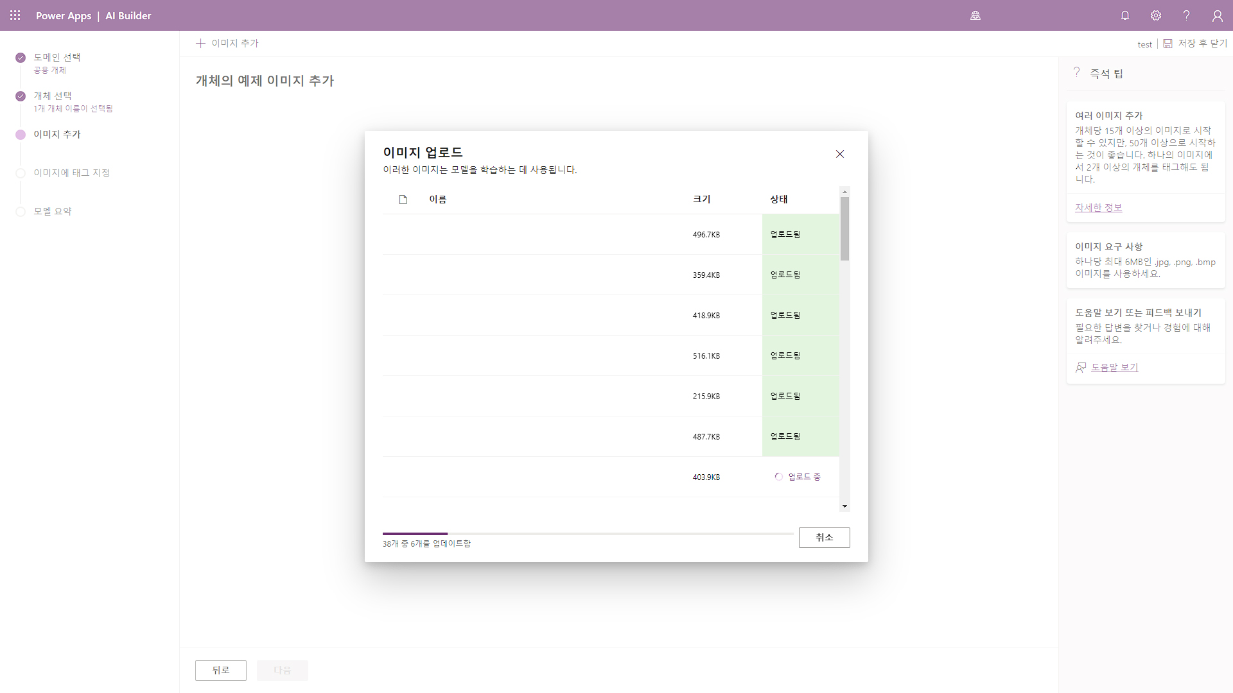Screen dimensions: 1233x693
Task: Open the settings gear icon
Action: coord(1156,15)
